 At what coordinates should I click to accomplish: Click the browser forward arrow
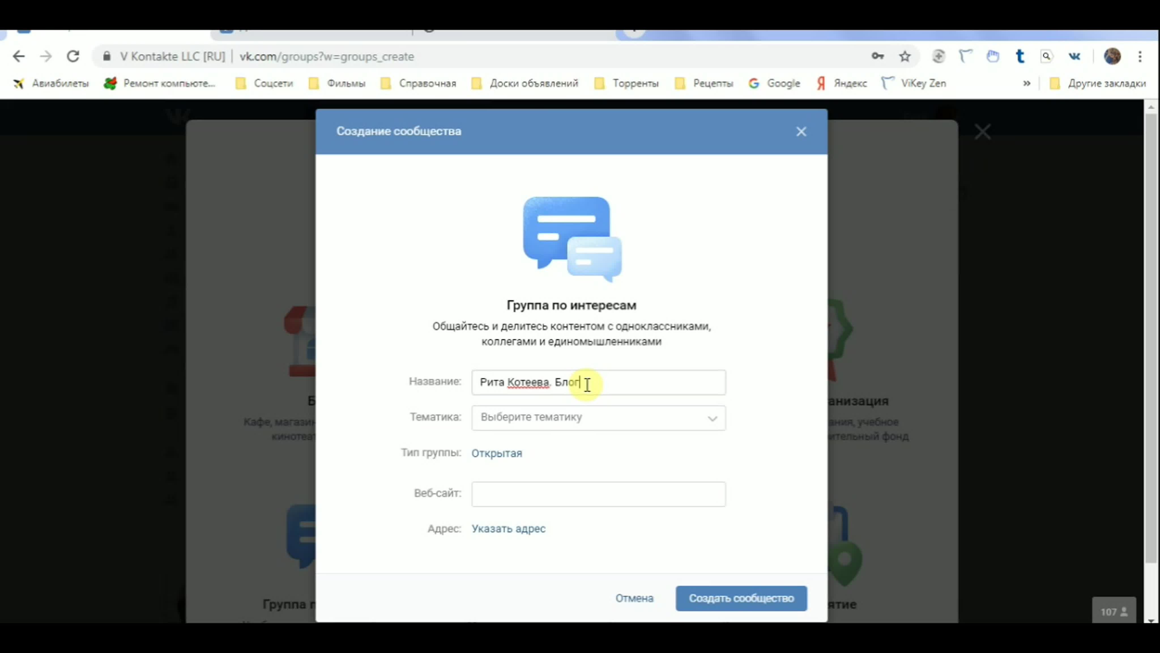[46, 56]
